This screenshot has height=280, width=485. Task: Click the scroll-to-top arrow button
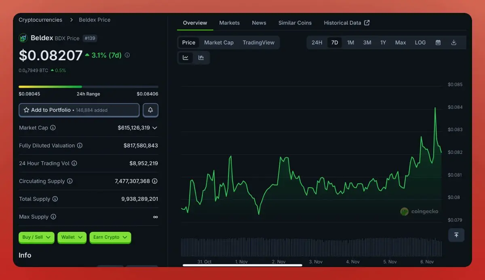click(x=456, y=235)
